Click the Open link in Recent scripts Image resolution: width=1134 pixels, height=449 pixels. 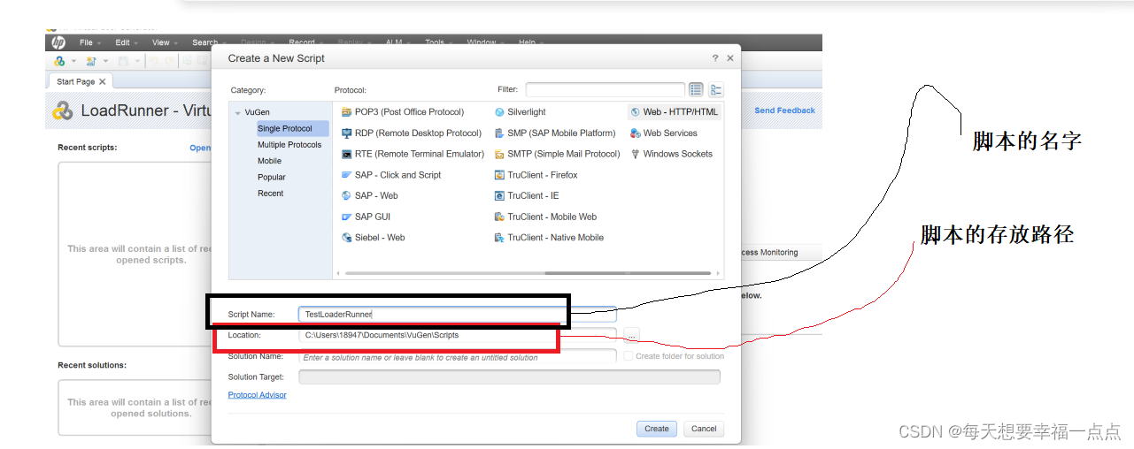200,148
